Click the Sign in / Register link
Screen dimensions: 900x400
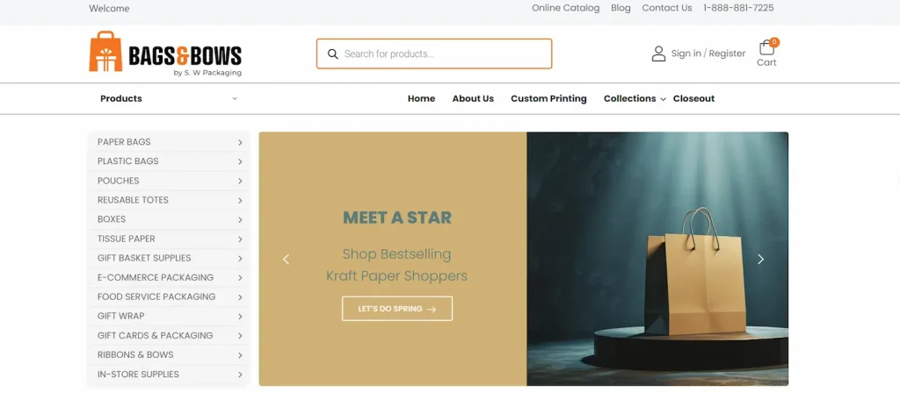tap(708, 54)
